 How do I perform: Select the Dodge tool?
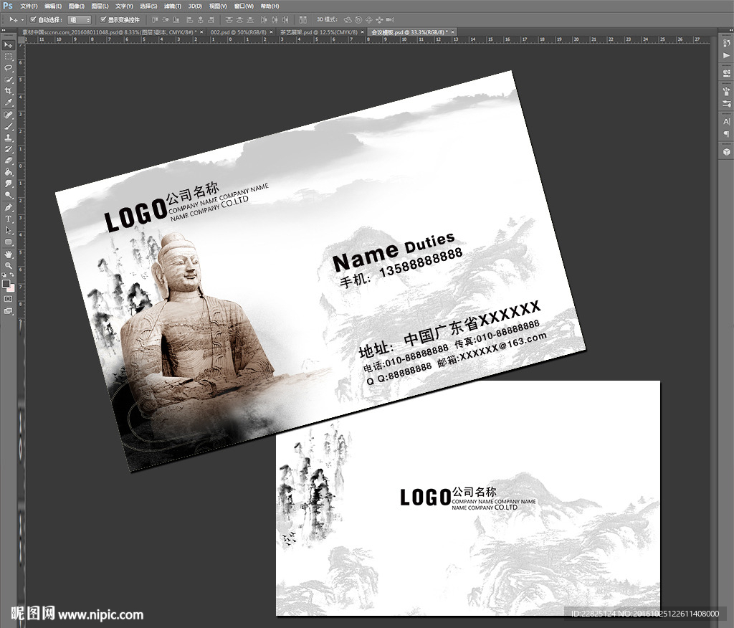(x=9, y=195)
